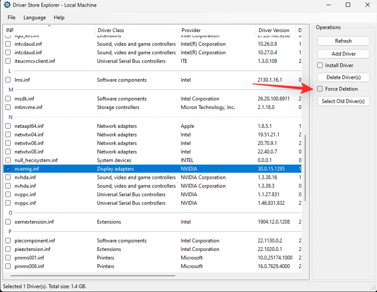Check the netaapl64.inf driver entry
The width and height of the screenshot is (377, 292).
tap(8, 126)
